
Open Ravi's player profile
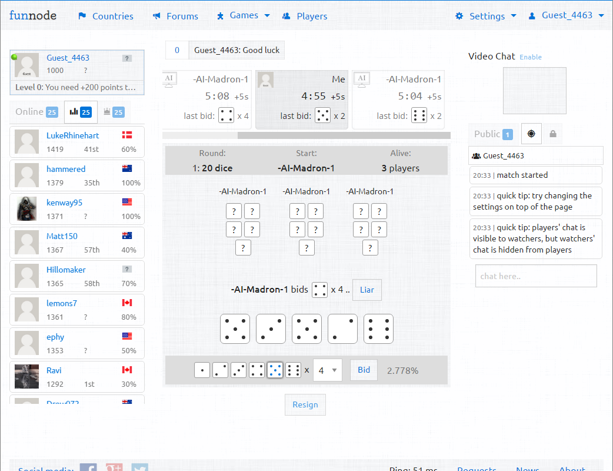[54, 370]
